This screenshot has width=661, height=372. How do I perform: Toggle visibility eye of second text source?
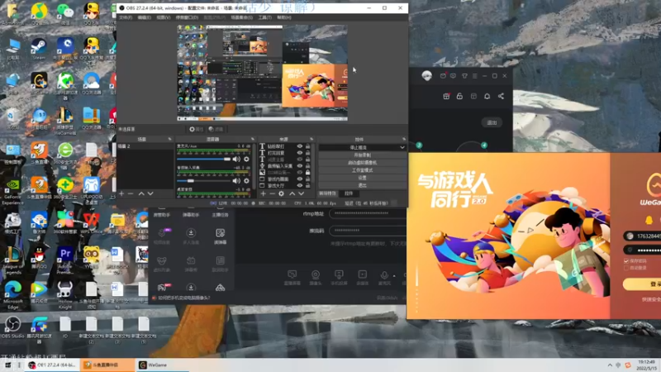300,153
